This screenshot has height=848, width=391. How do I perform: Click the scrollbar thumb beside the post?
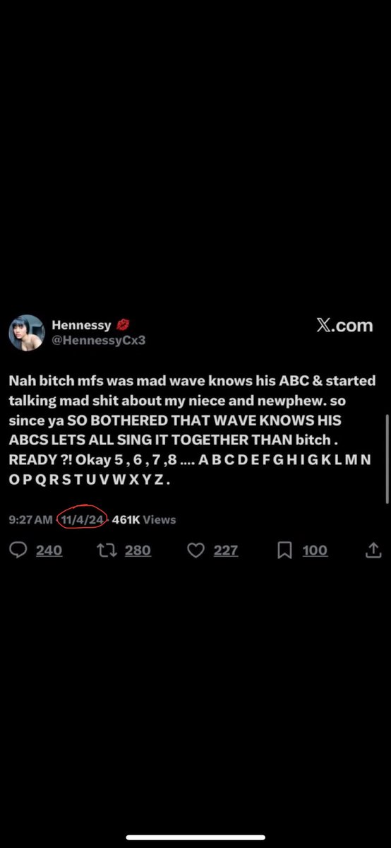coord(387,459)
